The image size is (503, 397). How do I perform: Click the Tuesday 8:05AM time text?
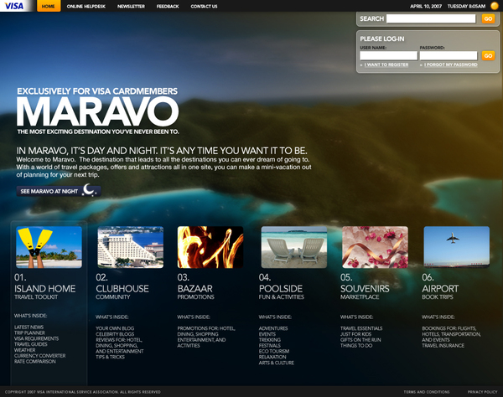pyautogui.click(x=466, y=7)
